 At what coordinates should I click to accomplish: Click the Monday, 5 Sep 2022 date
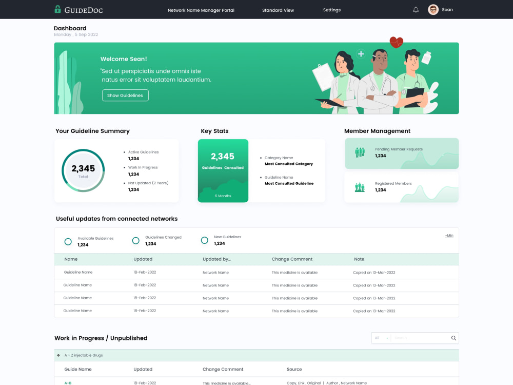[76, 34]
